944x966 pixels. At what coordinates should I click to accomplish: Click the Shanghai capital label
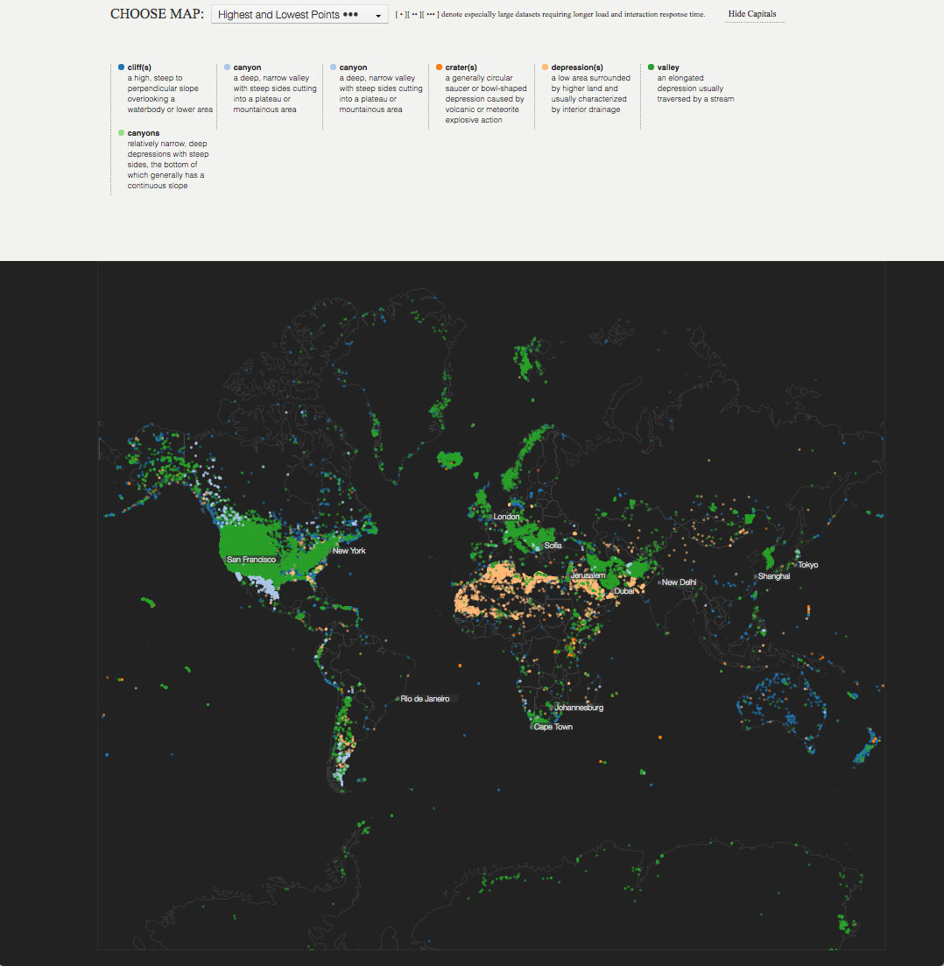click(773, 576)
